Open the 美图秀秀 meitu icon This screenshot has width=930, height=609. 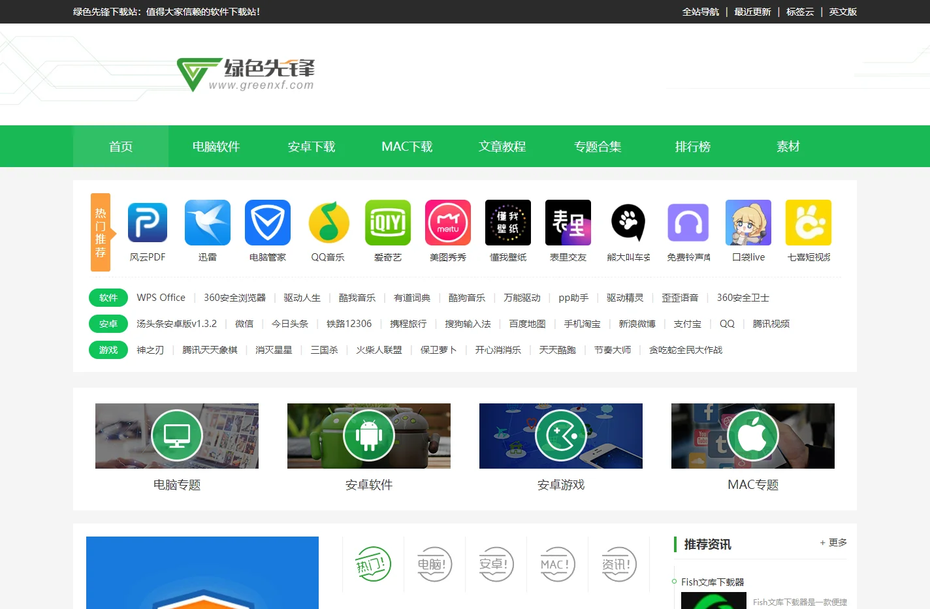point(448,223)
